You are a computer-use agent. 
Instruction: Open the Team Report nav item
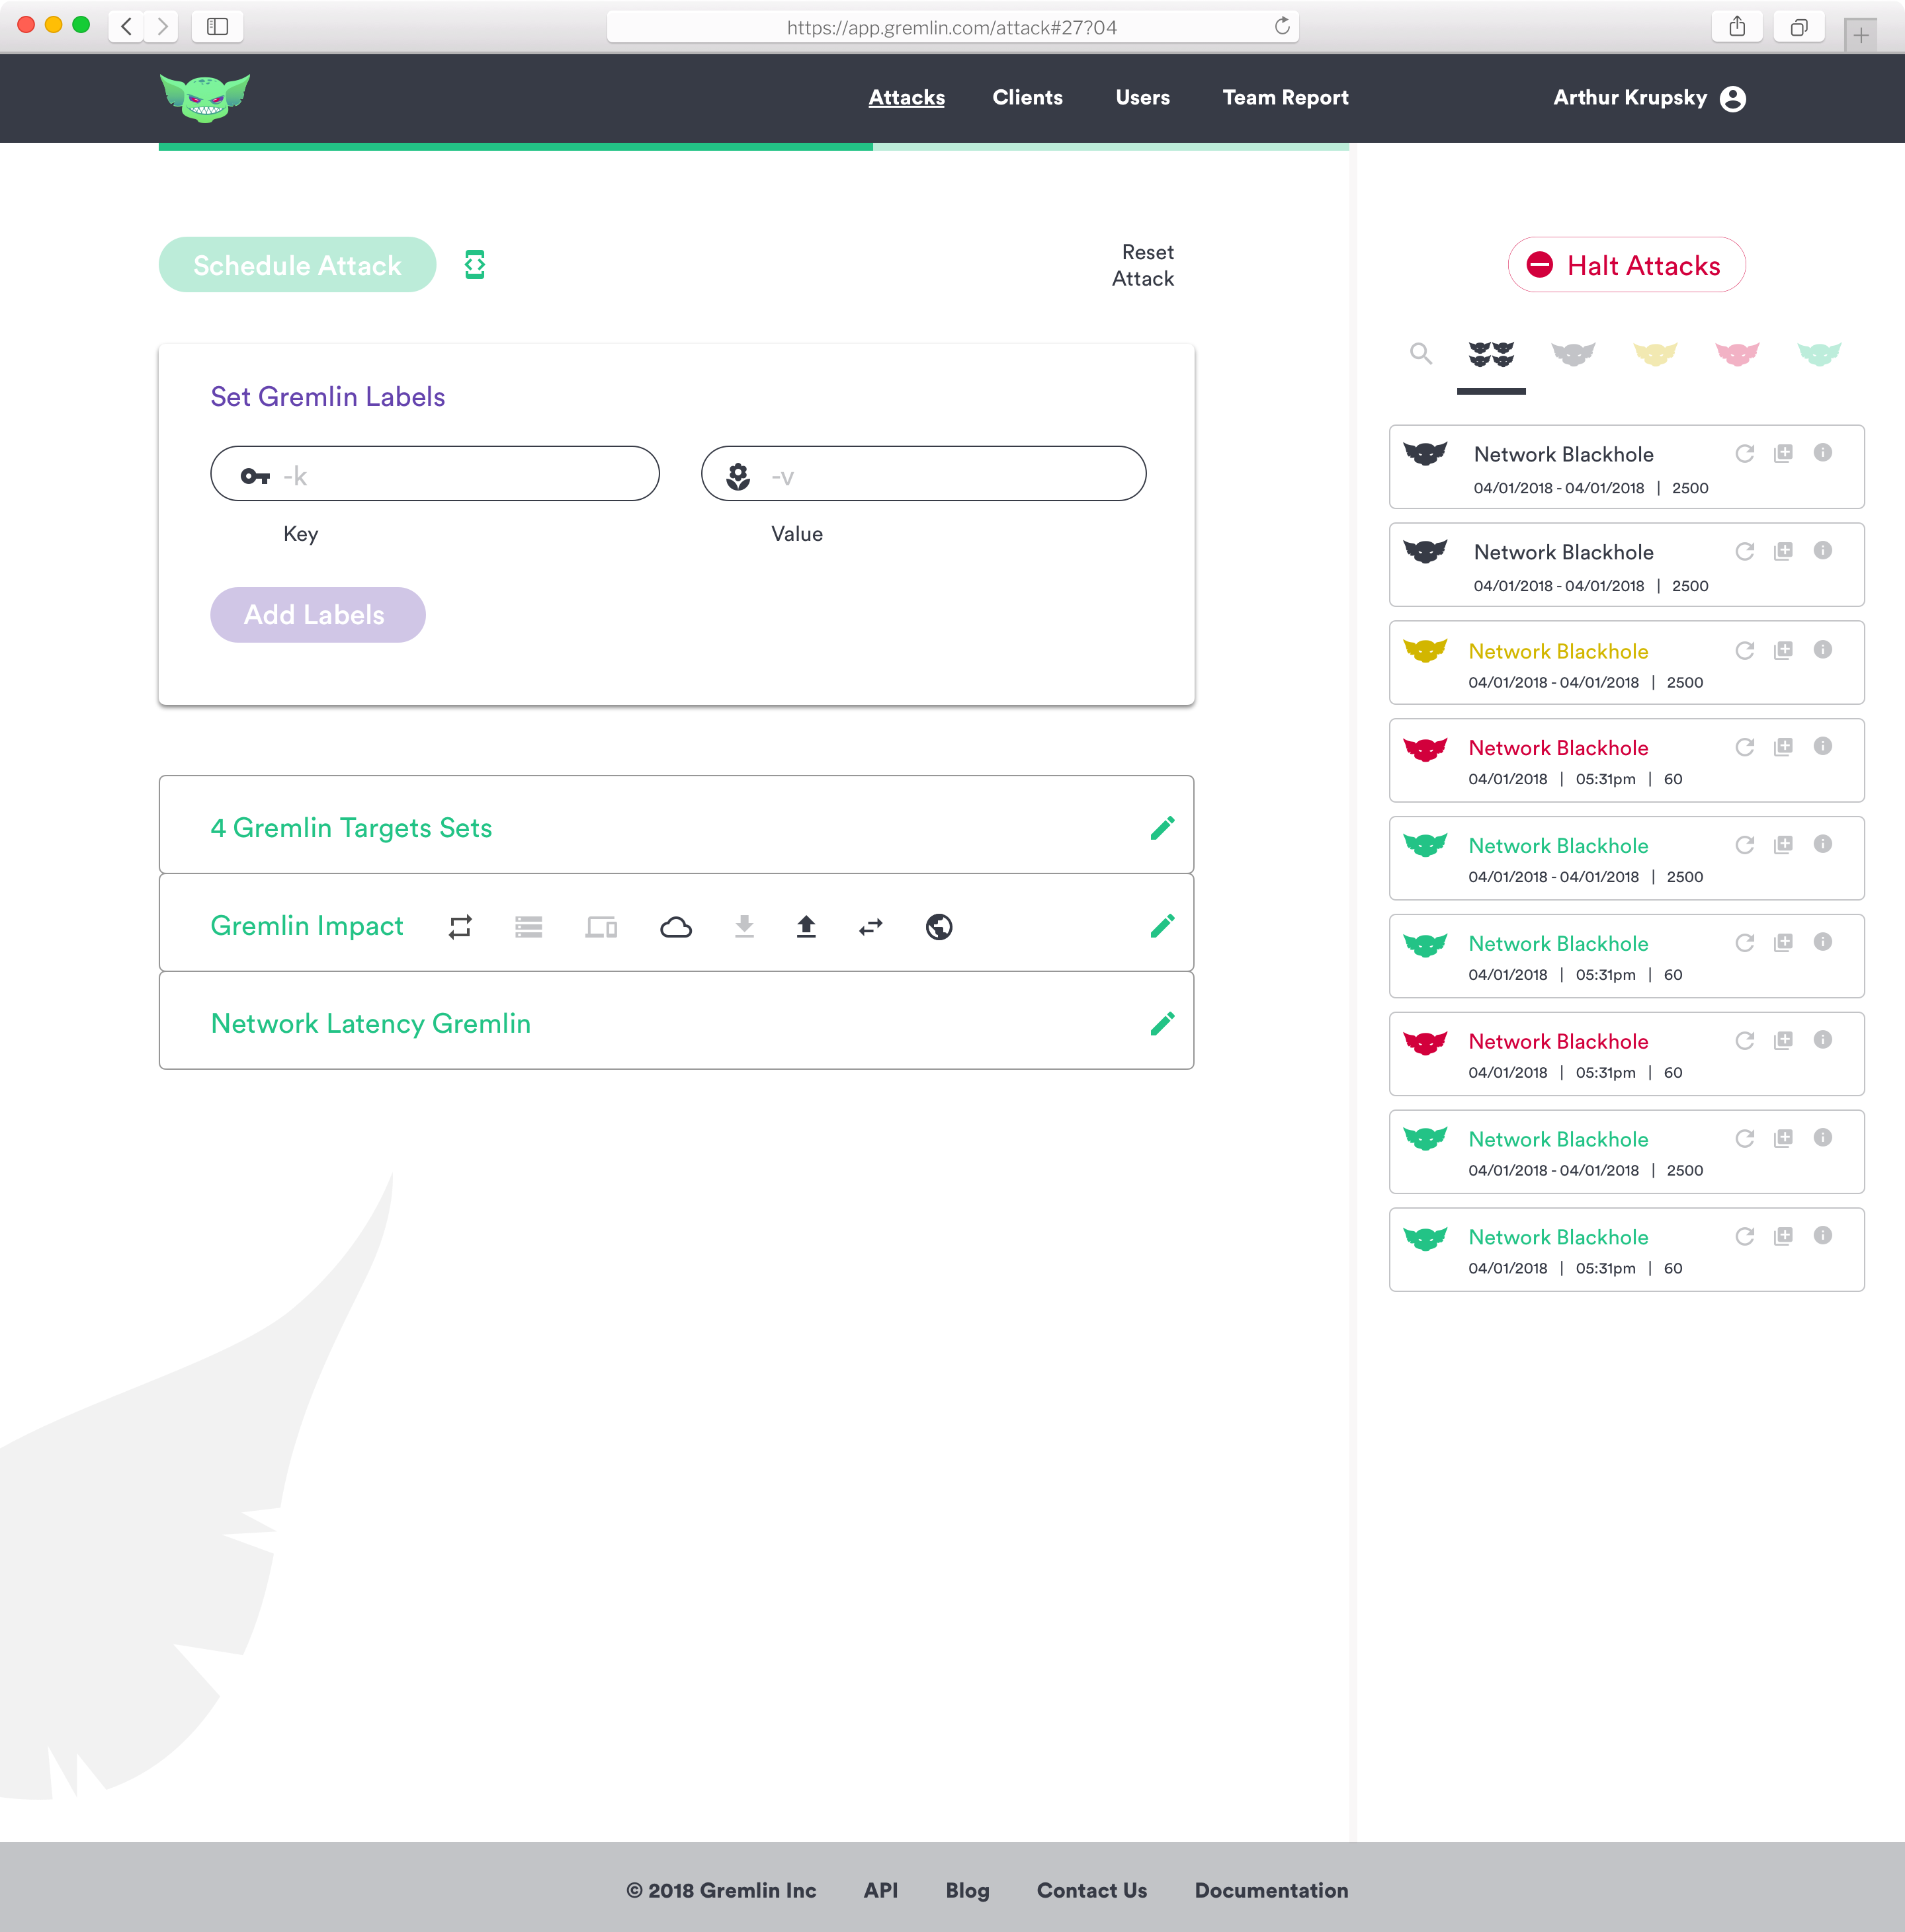pos(1286,98)
